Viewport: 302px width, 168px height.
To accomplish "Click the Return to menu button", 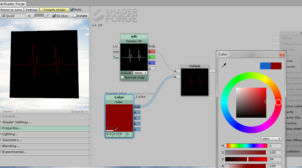I will coord(12,10).
